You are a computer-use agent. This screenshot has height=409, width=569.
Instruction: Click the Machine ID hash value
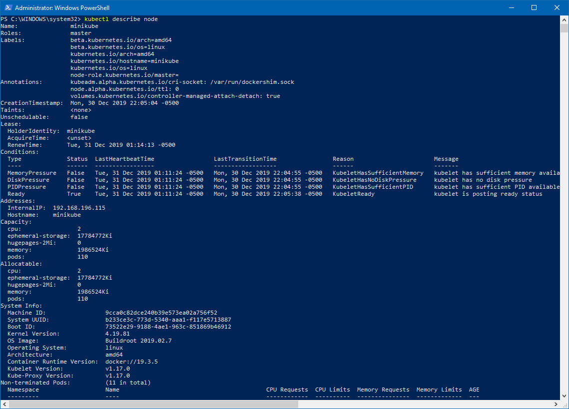(161, 313)
